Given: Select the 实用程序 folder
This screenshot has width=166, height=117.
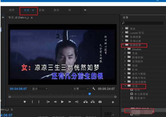Looking at the screenshot, I should (x=137, y=61).
